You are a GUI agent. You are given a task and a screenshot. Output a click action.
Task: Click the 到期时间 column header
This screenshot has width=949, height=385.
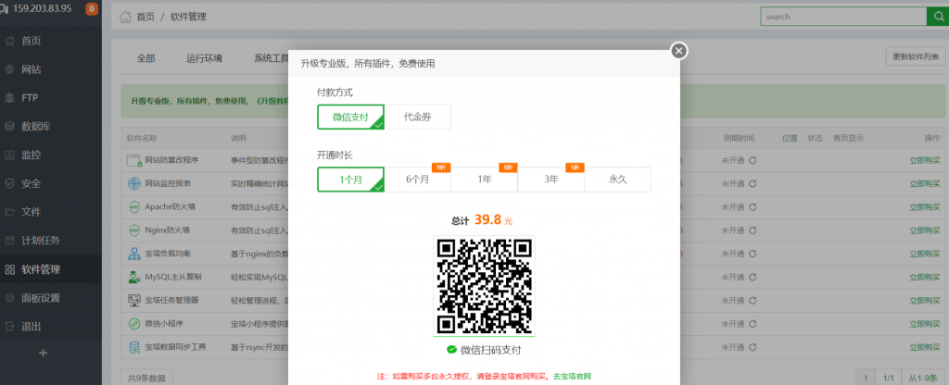point(739,138)
